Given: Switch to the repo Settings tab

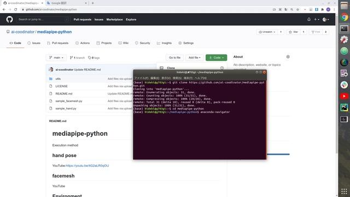Looking at the screenshot, I should pos(186,43).
